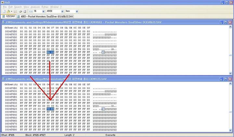Click the HxD application icon in title bar
234x137 pixels.
(2, 2)
